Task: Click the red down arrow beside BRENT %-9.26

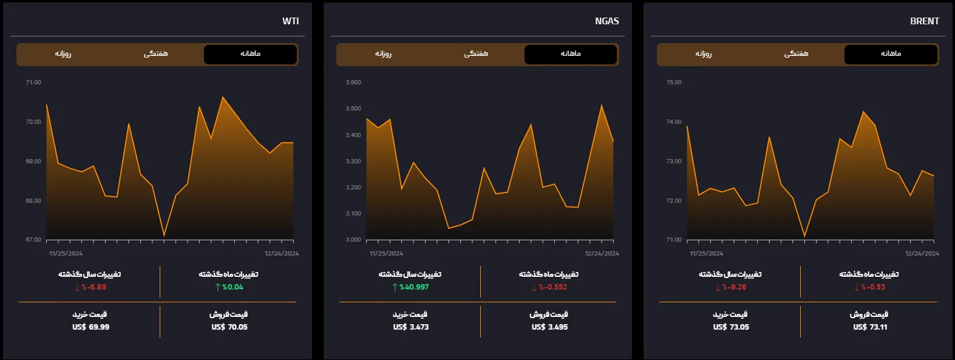Action: (718, 287)
